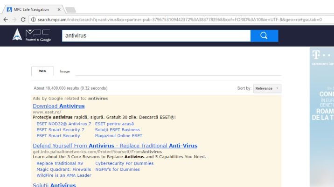Switch to the Image results tab
Viewport: 334px width, 187px height.
pos(64,71)
